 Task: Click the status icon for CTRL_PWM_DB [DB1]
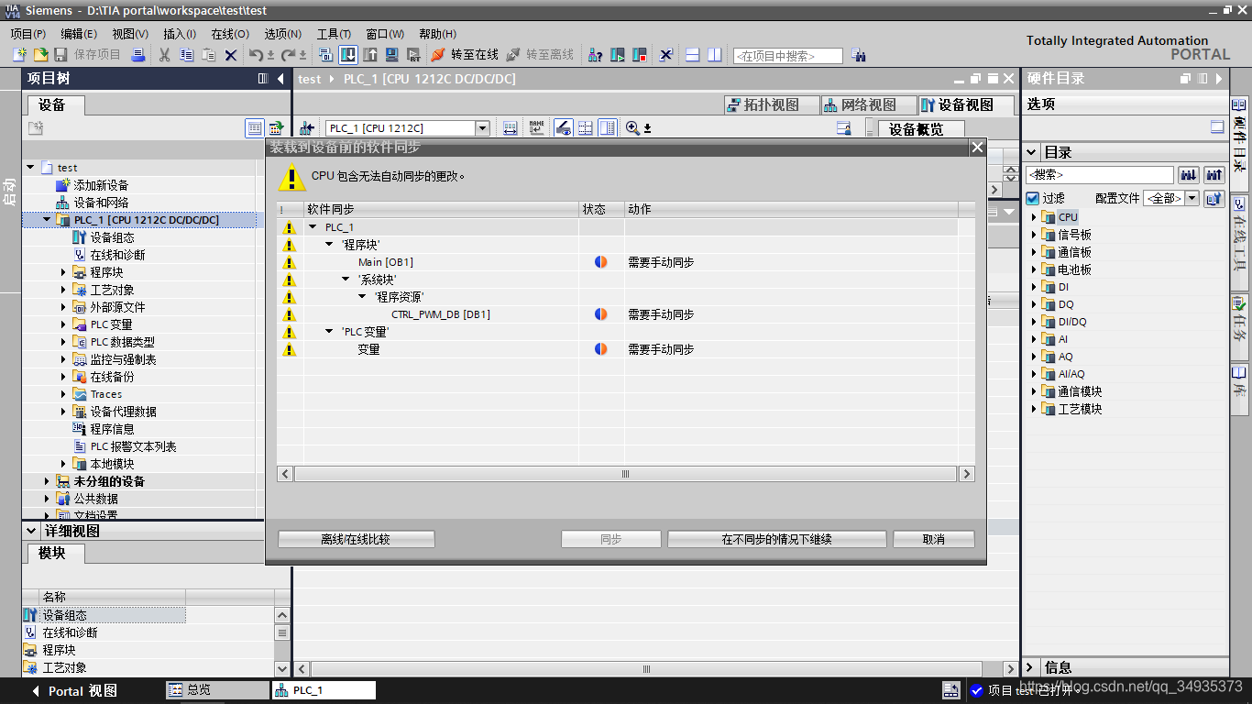click(600, 314)
